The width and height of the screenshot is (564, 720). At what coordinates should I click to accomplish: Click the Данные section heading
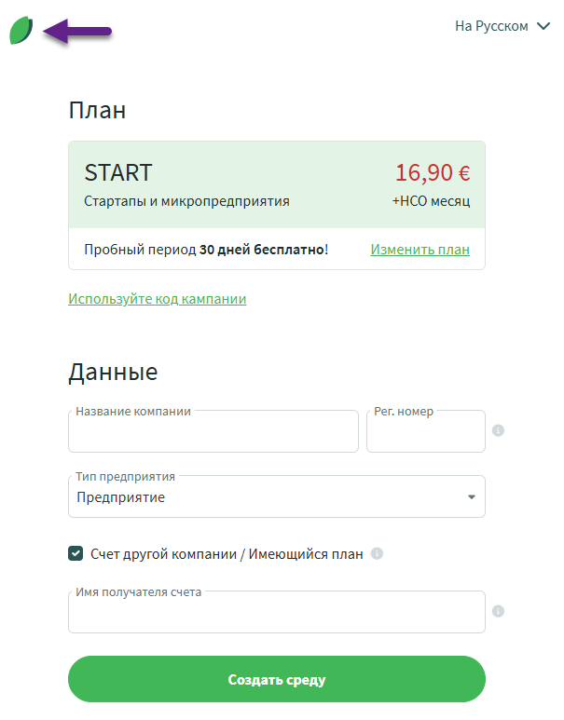point(113,373)
